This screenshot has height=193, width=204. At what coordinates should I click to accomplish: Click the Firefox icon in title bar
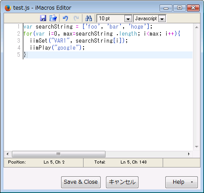pos(8,8)
